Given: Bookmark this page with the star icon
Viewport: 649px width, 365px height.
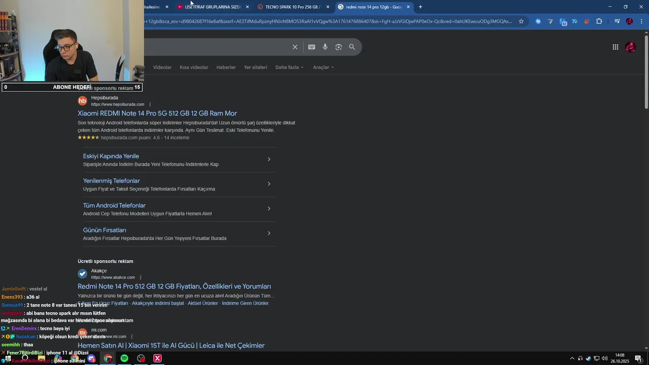Looking at the screenshot, I should pos(521,21).
